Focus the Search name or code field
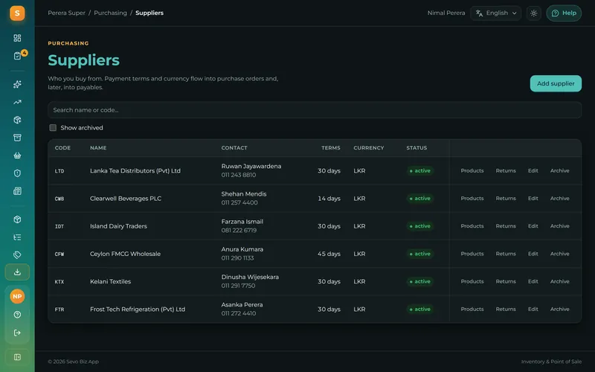595x372 pixels. click(x=315, y=110)
